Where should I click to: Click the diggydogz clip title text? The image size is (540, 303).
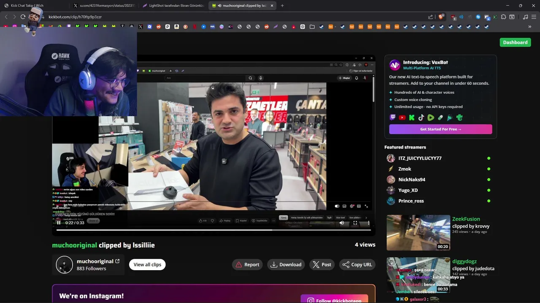click(464, 261)
